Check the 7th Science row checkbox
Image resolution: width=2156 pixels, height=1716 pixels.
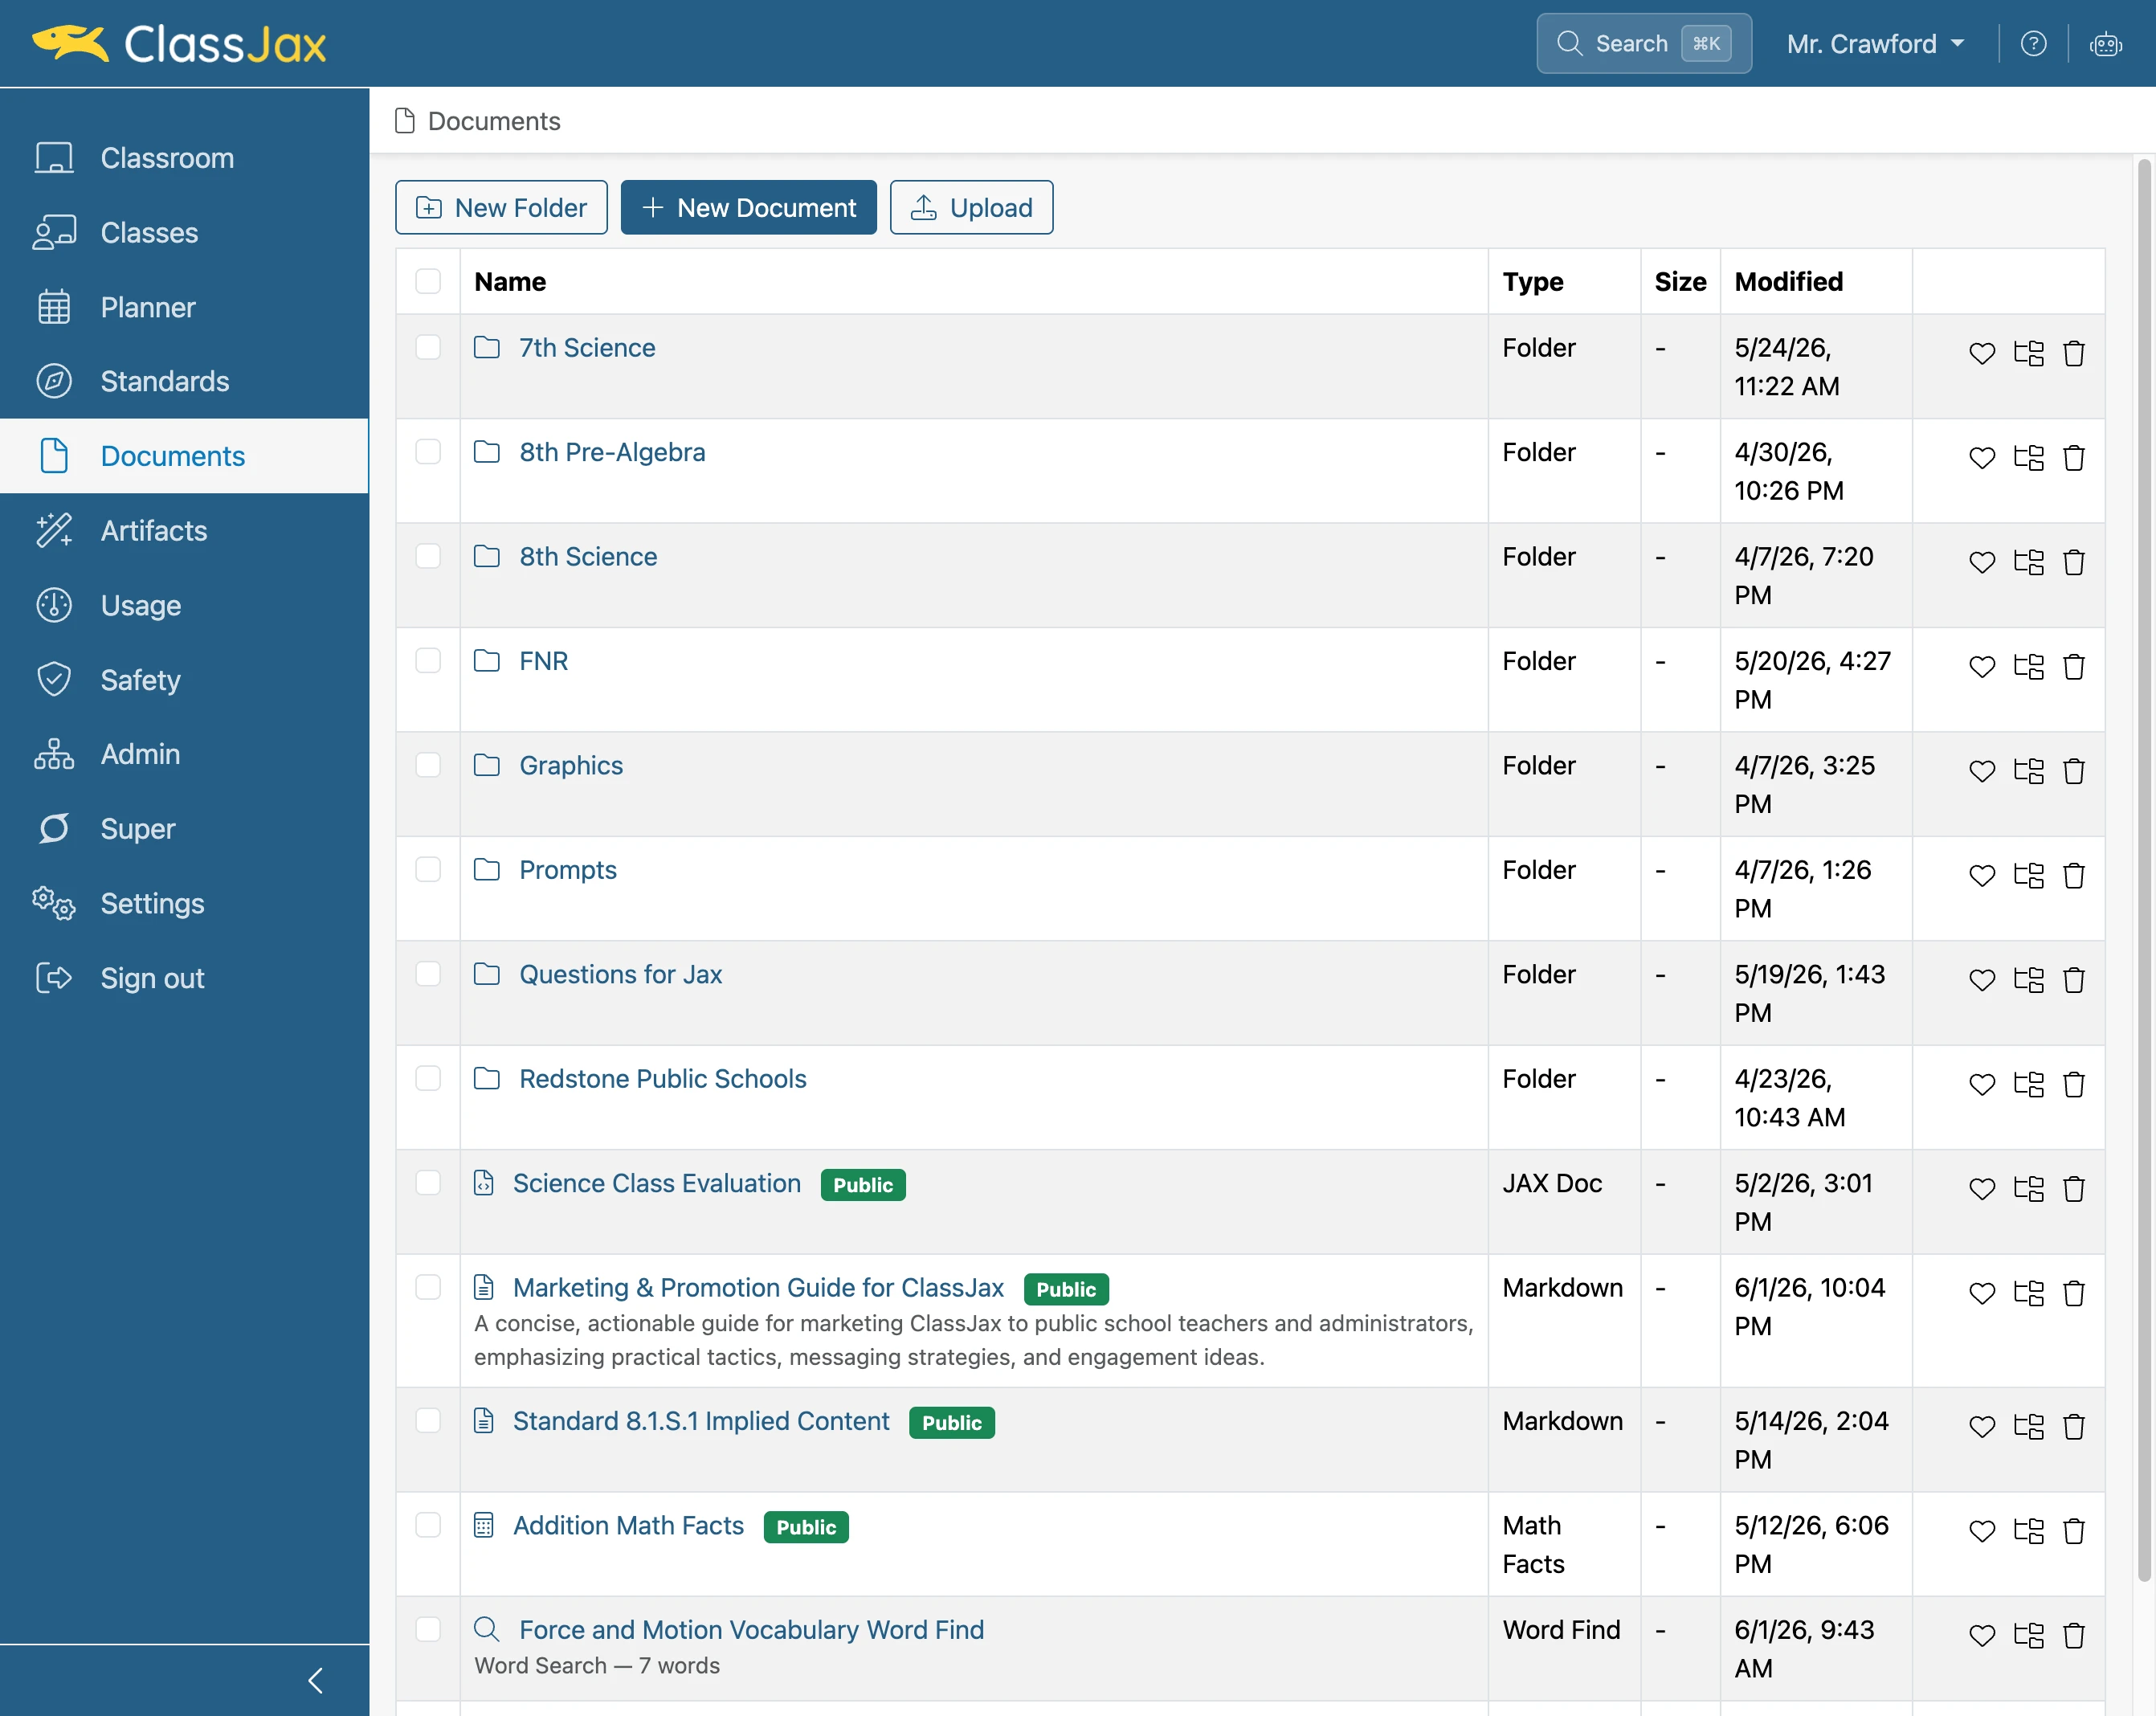428,347
